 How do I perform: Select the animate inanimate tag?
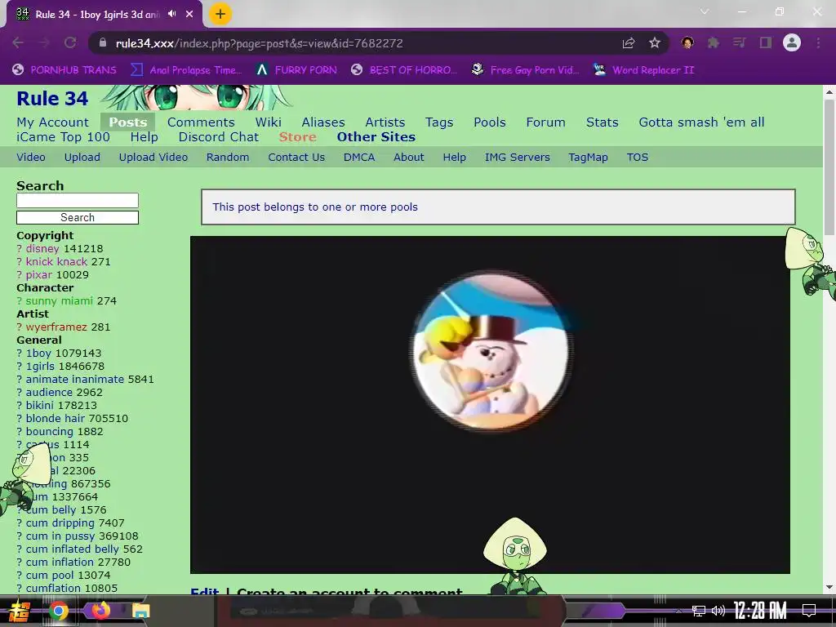(x=74, y=380)
